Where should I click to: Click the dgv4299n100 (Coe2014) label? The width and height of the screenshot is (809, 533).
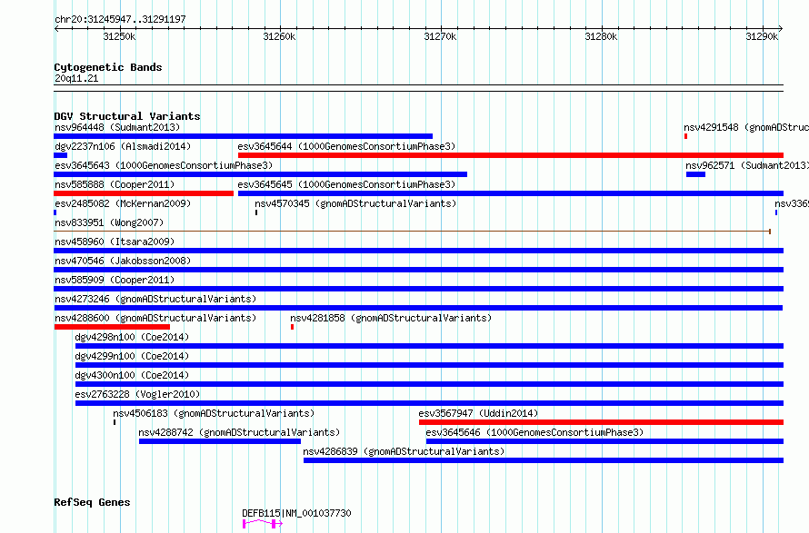click(x=132, y=356)
